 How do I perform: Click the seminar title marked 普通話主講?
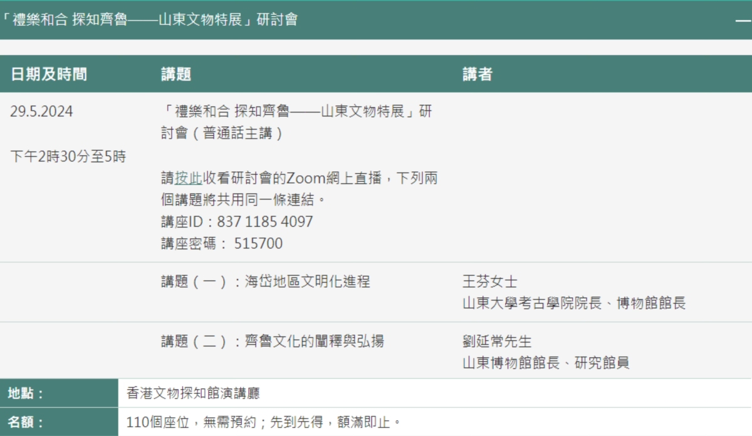[296, 123]
